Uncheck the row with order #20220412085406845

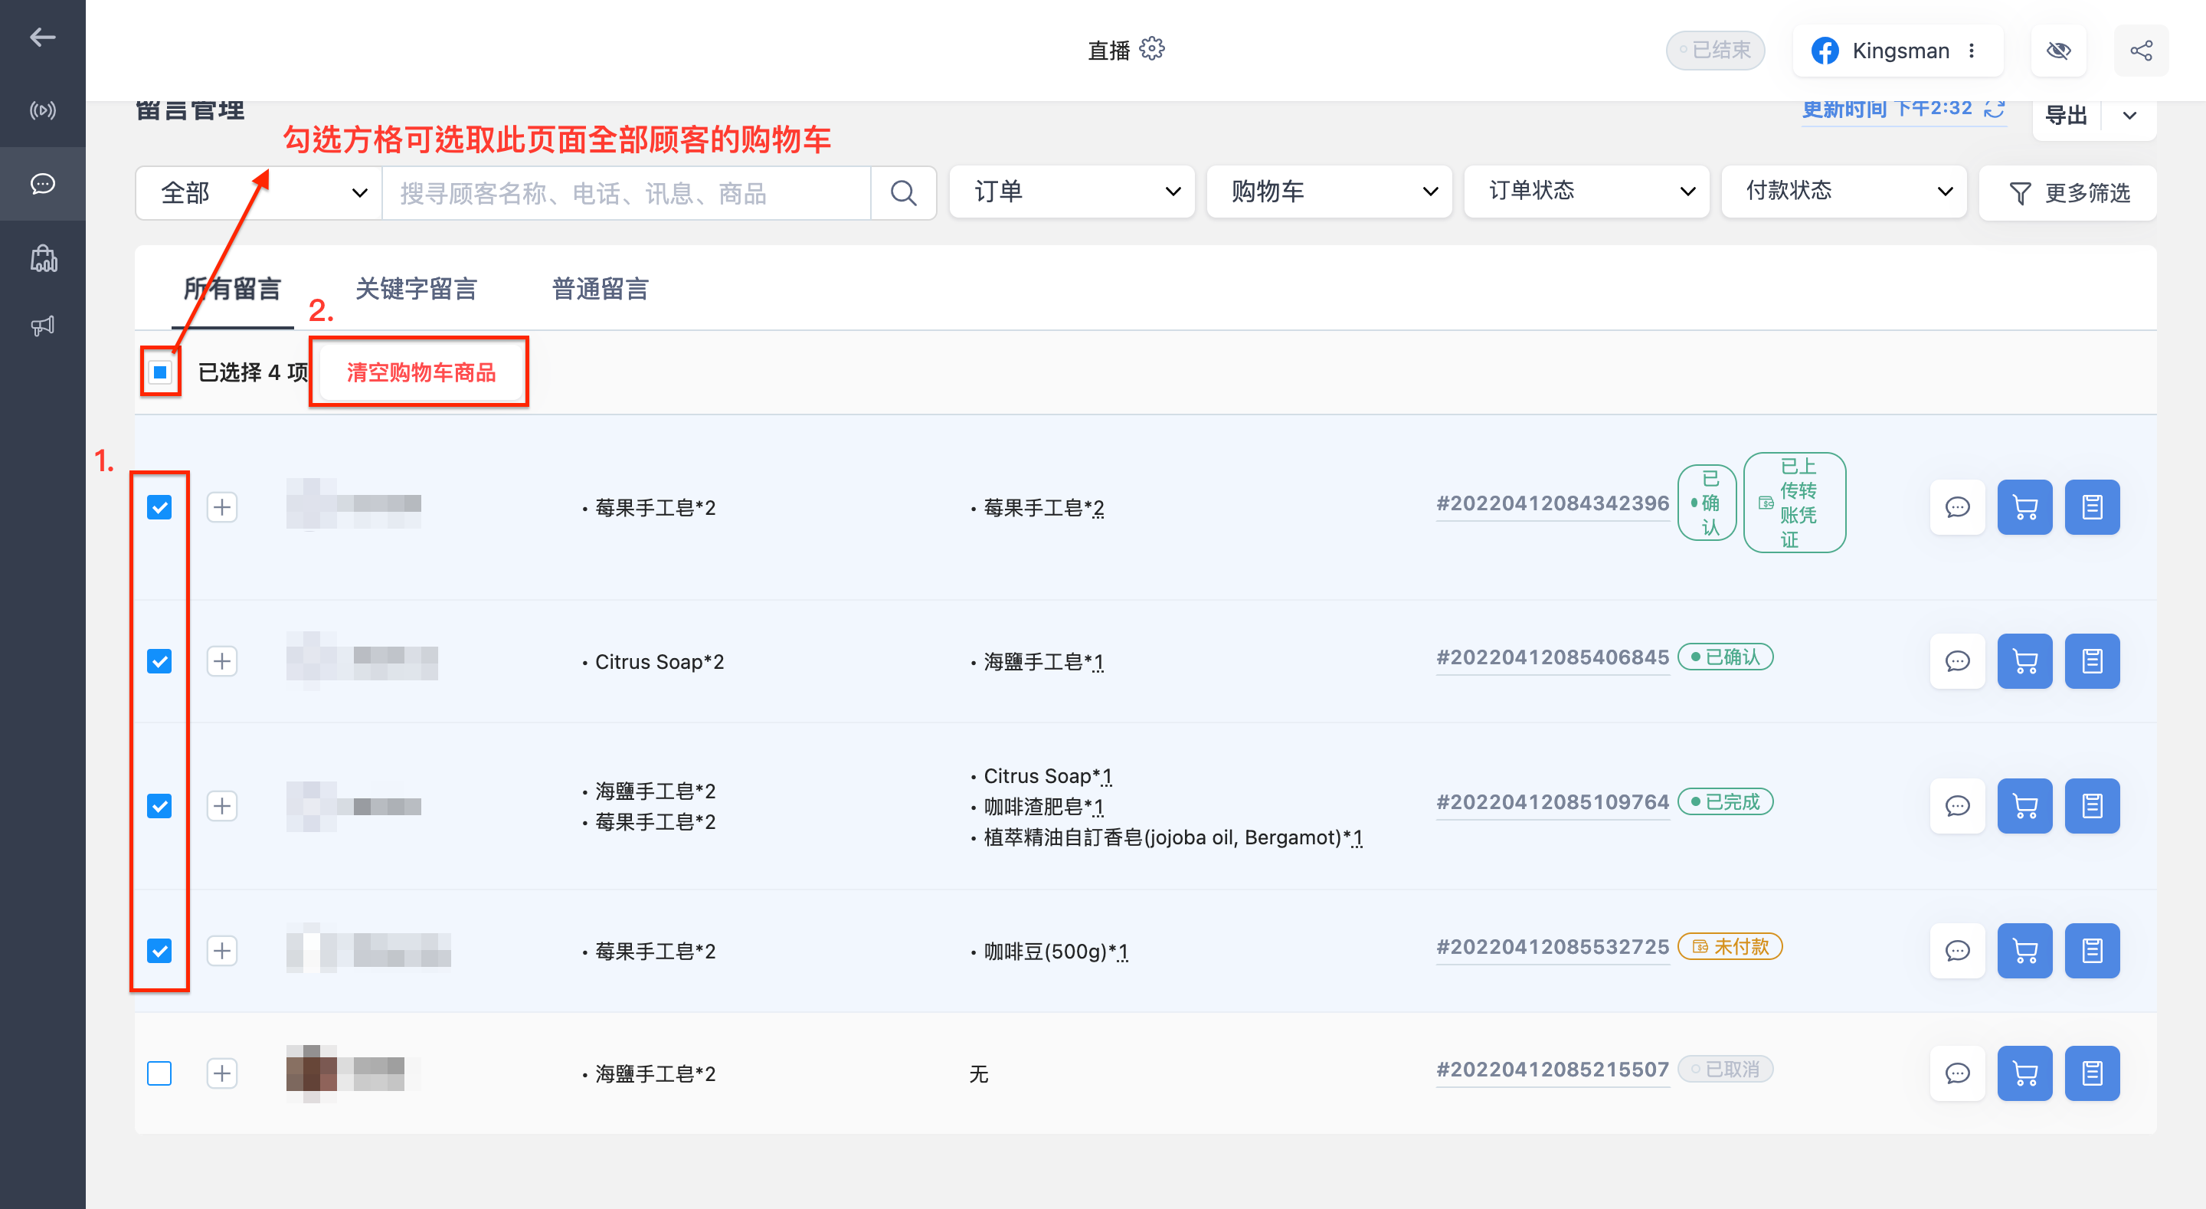point(159,661)
